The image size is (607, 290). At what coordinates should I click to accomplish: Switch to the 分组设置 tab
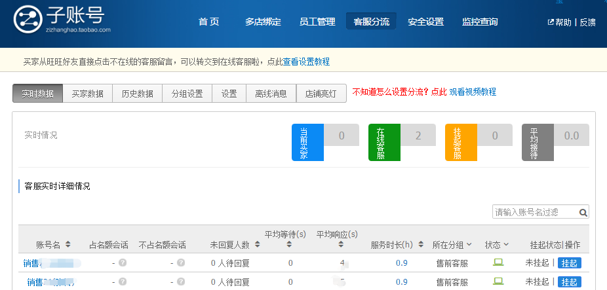coord(187,93)
